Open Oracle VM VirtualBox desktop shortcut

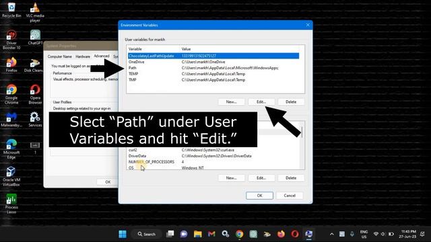(11, 176)
